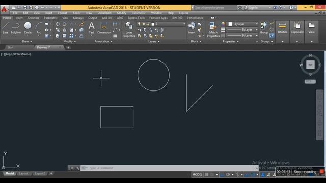The image size is (326, 183).
Task: Expand the Layers panel
Action: (154, 41)
